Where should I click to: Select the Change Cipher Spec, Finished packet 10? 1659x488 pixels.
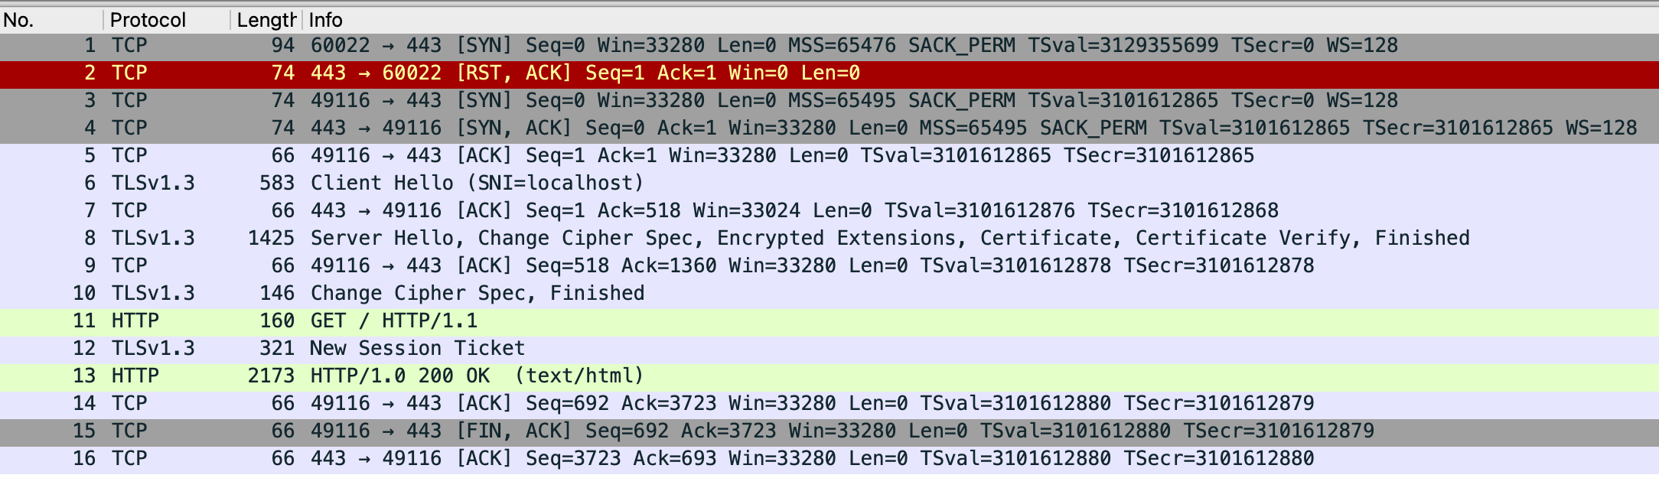829,294
